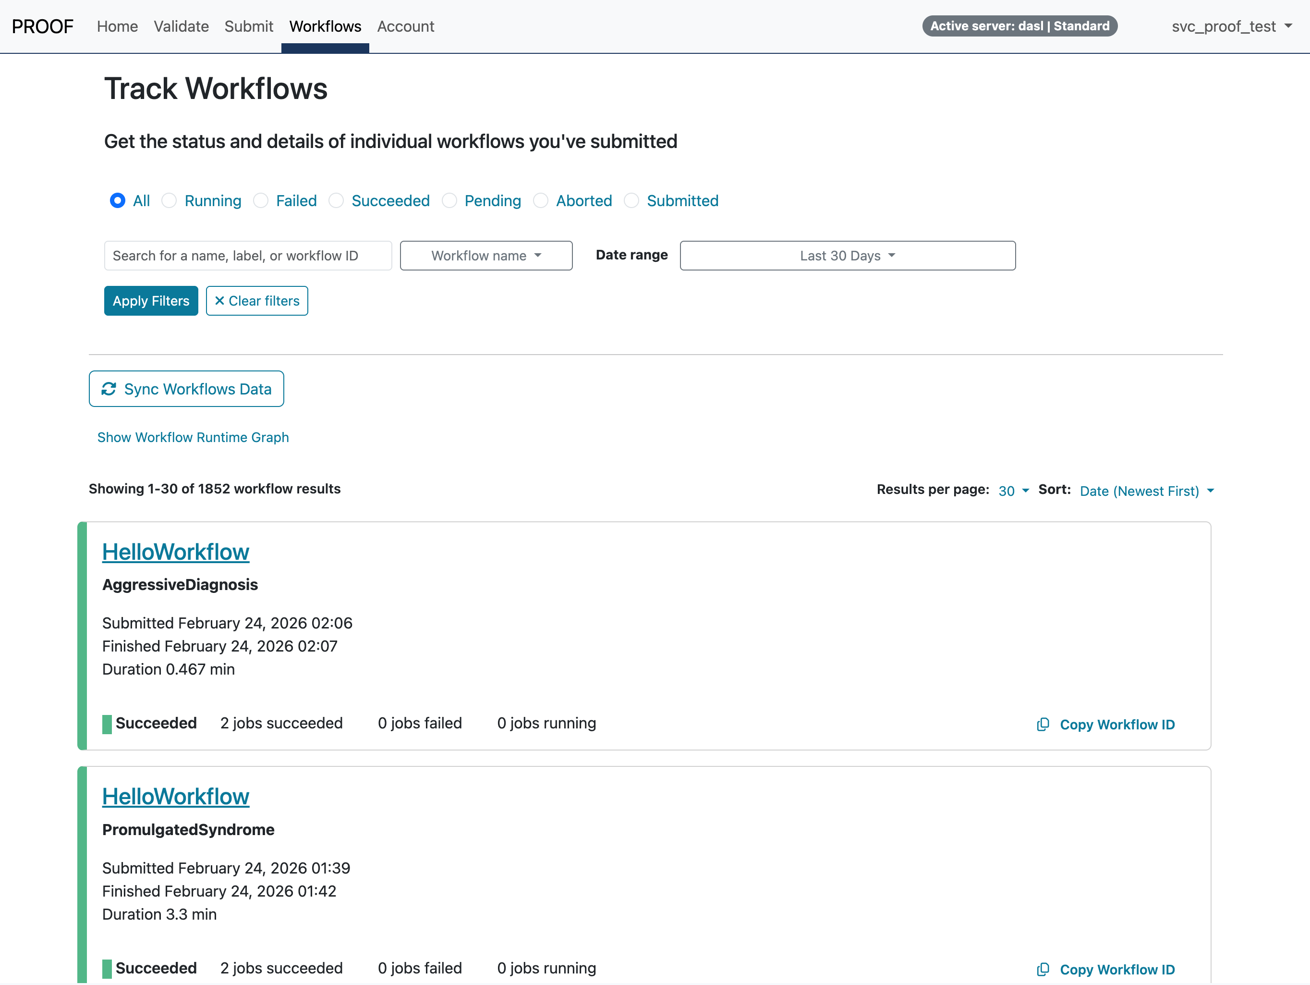This screenshot has height=985, width=1310.
Task: Click the Apply Filters button
Action: click(150, 300)
